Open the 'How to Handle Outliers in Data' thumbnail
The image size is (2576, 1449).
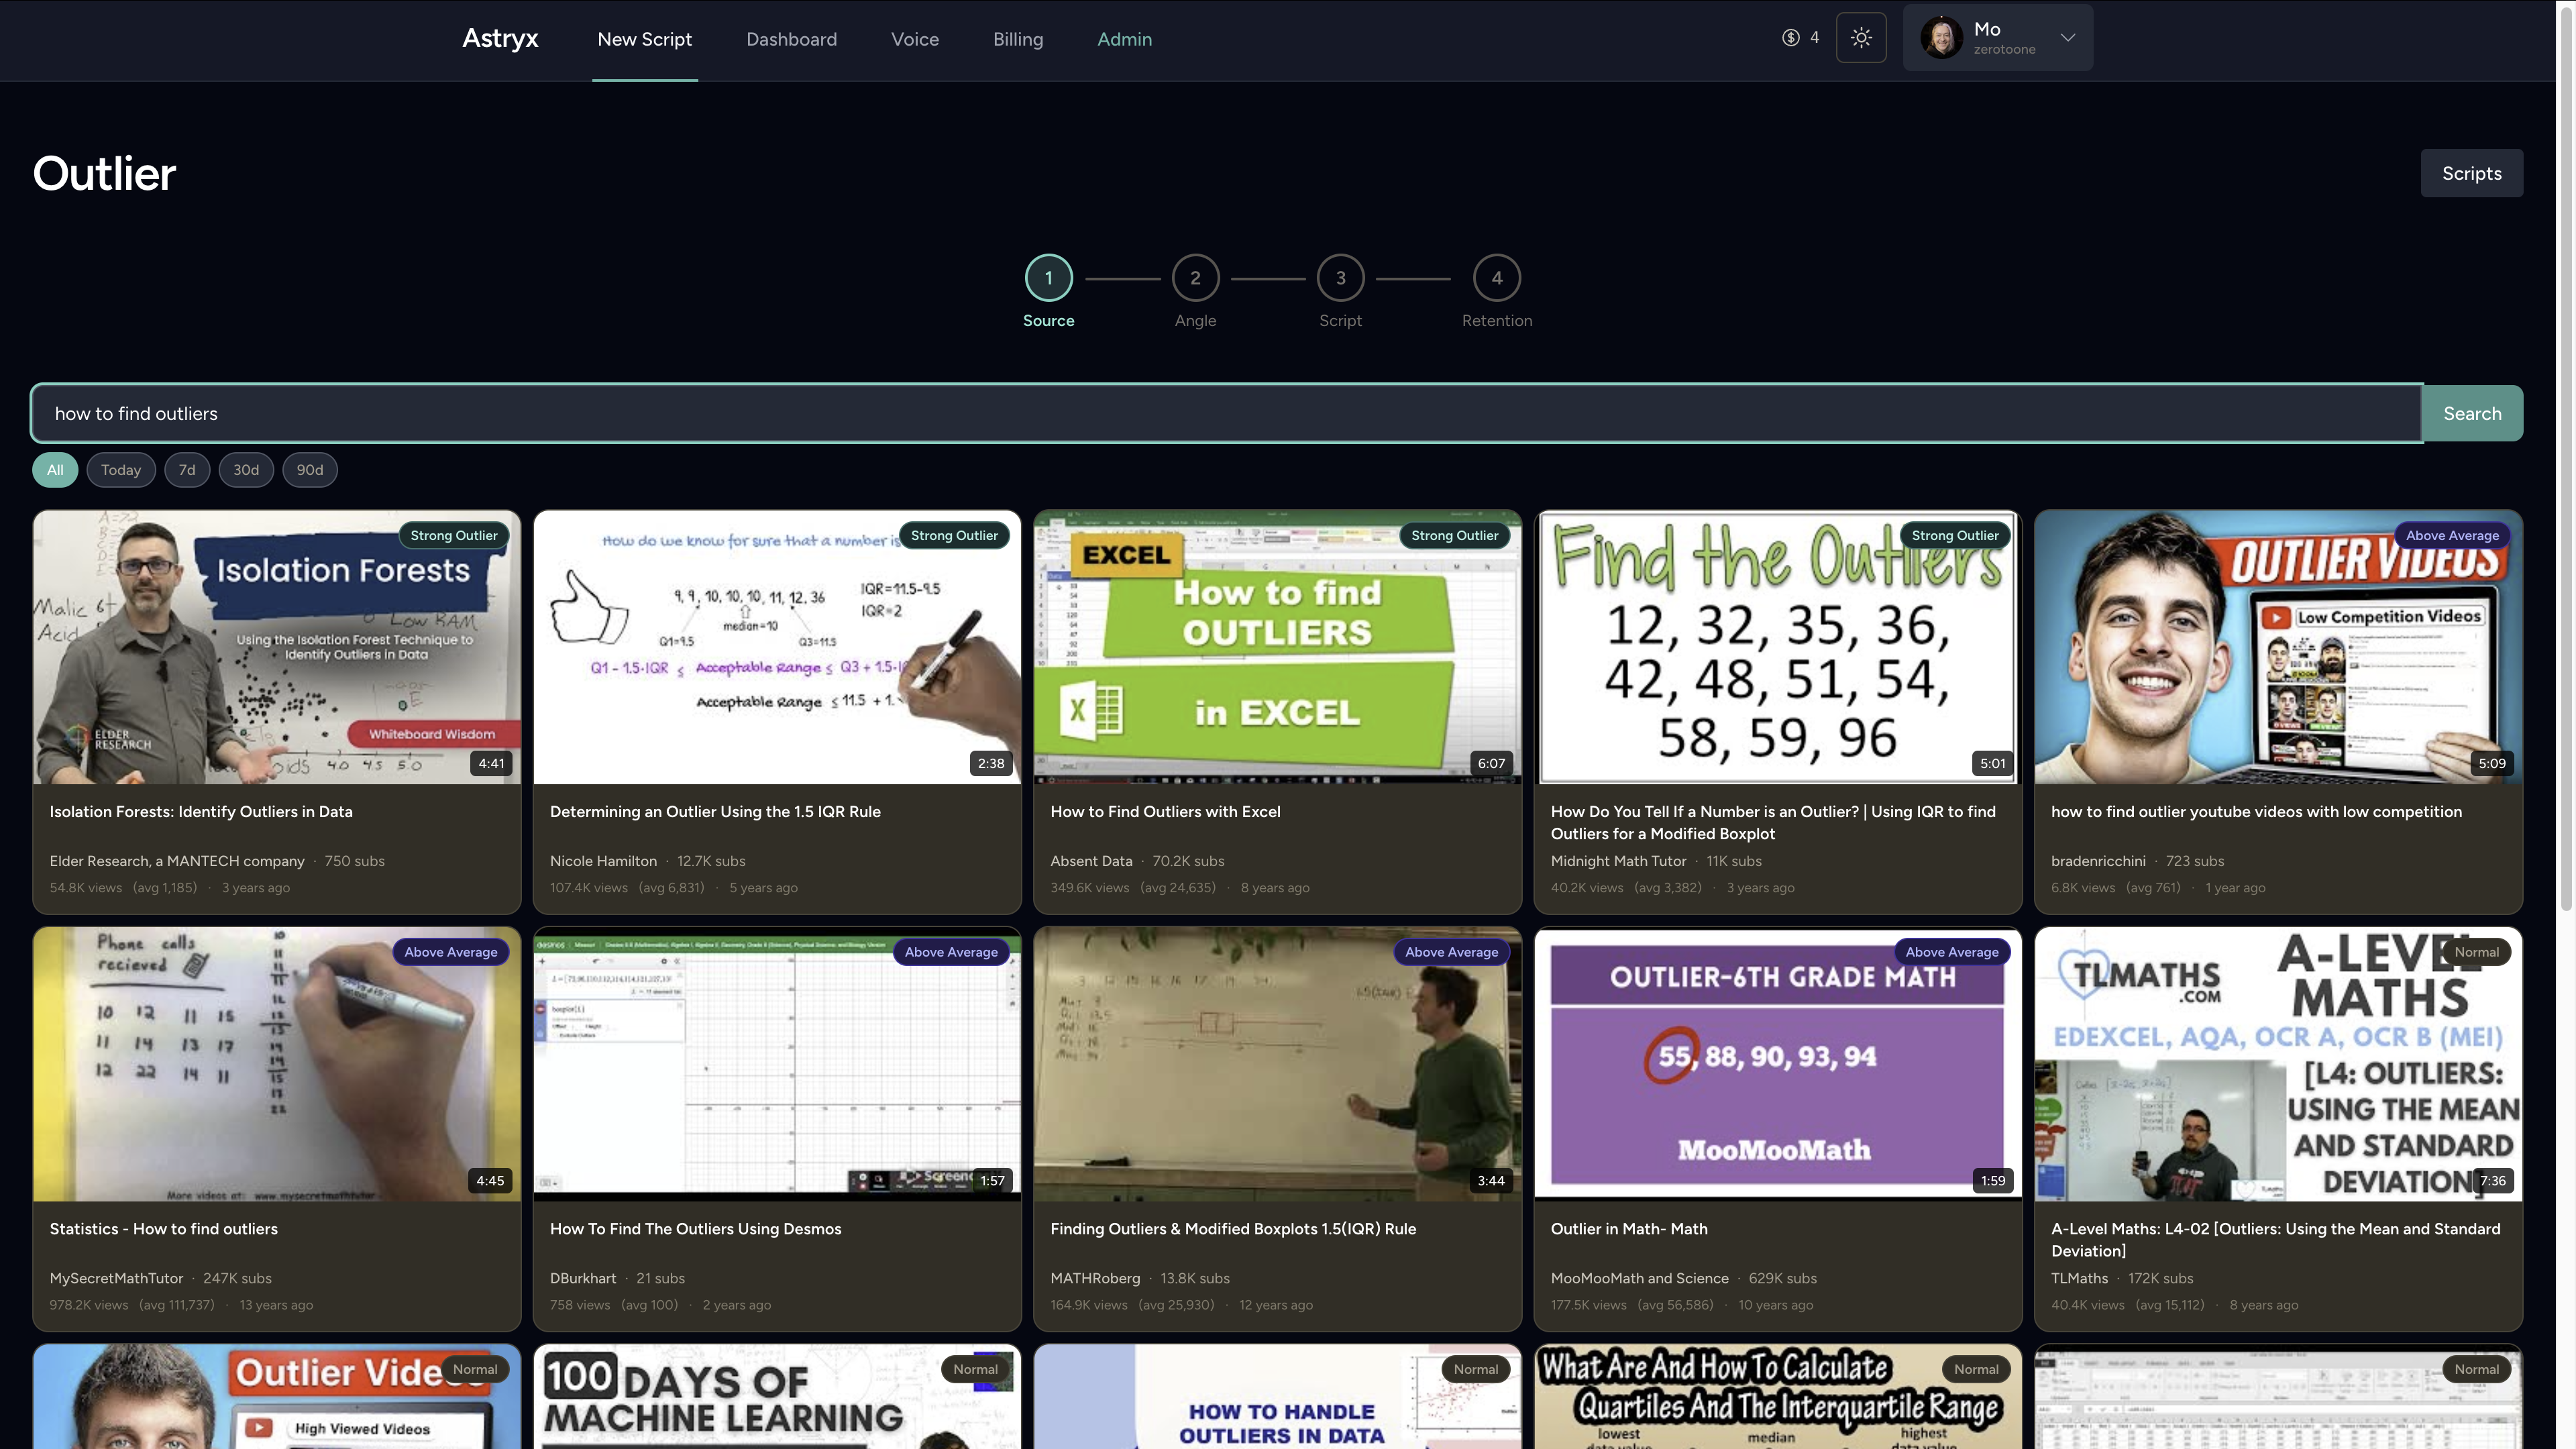coord(1278,1397)
